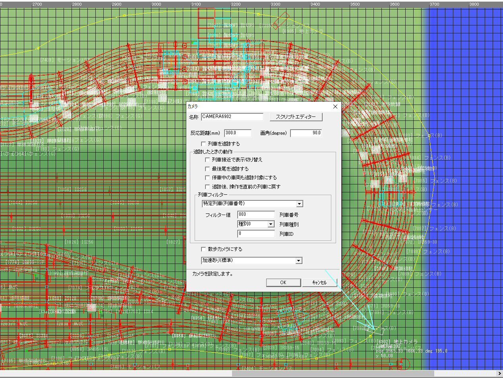The height and width of the screenshot is (378, 503).
Task: Tick 追跡後、操作を直前の列車に戻す checkbox
Action: tap(207, 186)
